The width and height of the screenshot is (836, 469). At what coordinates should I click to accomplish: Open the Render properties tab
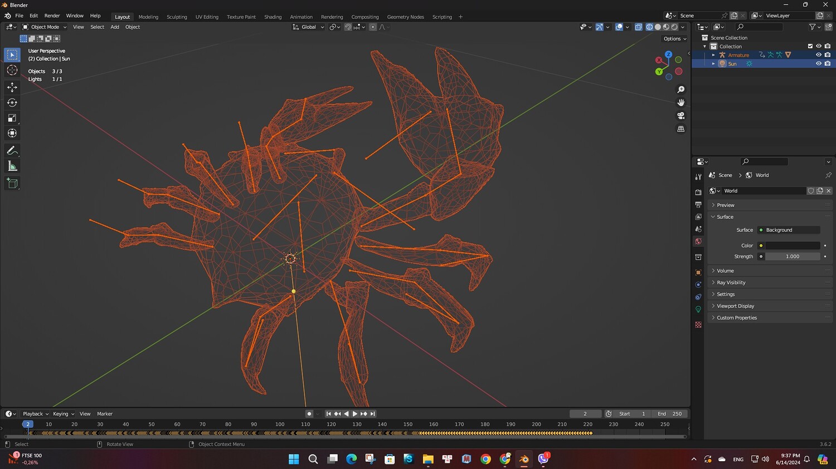click(x=698, y=192)
